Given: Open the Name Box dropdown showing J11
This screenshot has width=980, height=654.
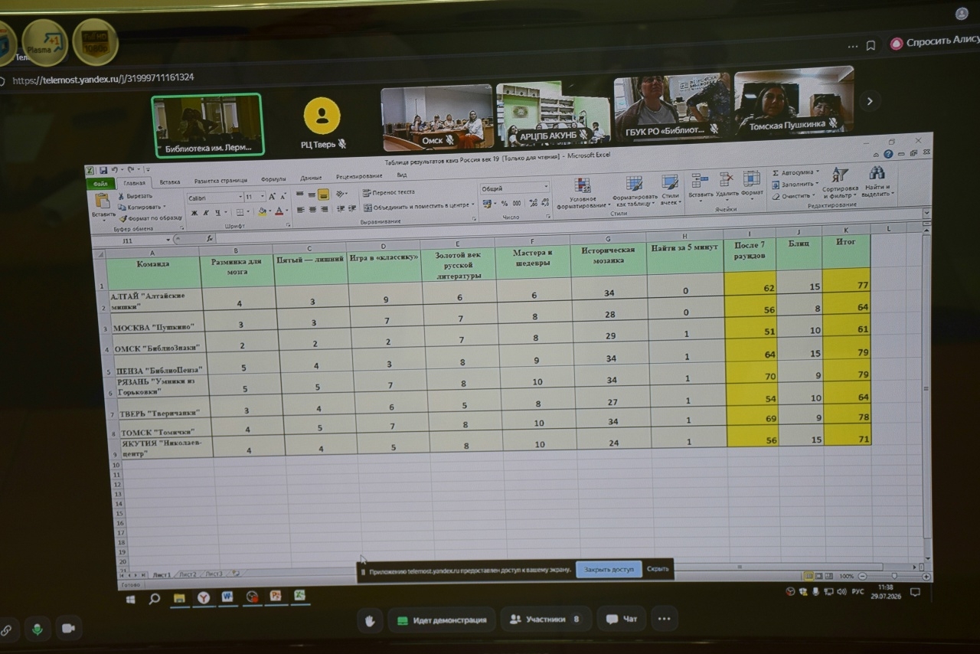Looking at the screenshot, I should pyautogui.click(x=168, y=240).
